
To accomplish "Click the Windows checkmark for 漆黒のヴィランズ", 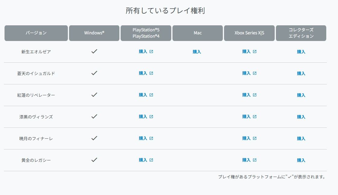I will (x=94, y=117).
